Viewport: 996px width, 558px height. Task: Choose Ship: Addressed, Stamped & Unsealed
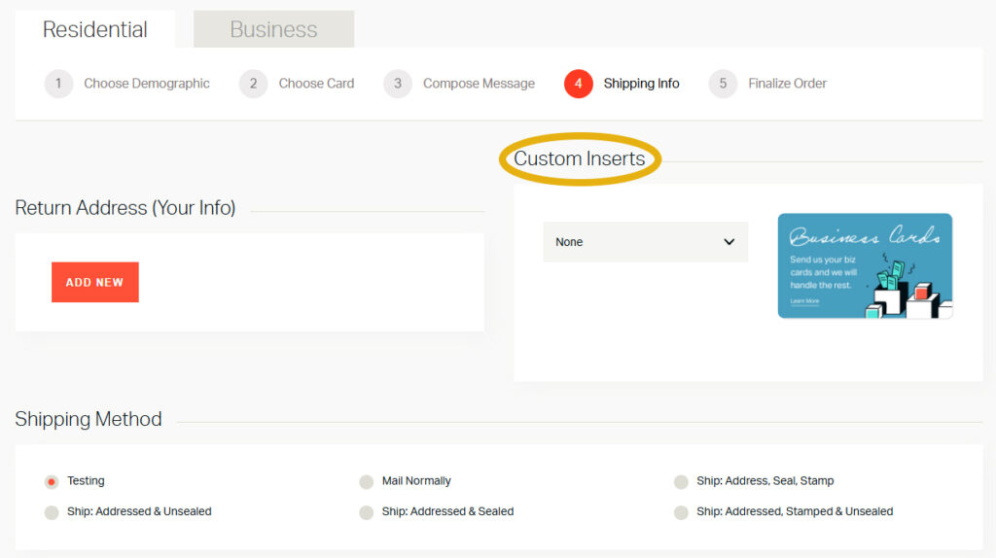pos(681,512)
